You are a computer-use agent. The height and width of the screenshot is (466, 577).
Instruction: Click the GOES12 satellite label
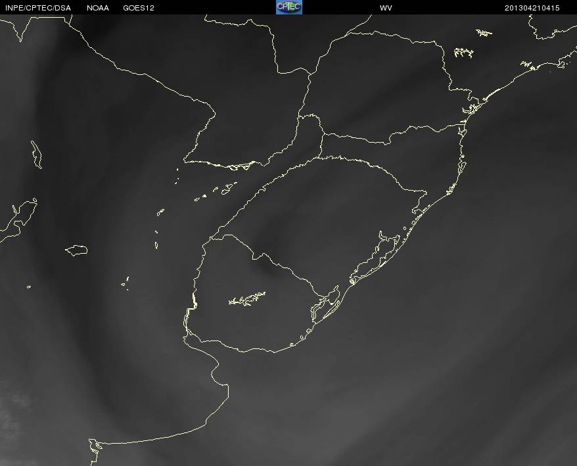click(x=139, y=8)
